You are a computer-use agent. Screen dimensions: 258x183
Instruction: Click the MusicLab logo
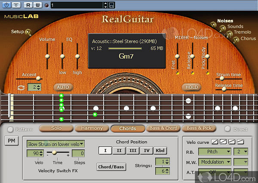pyautogui.click(x=21, y=16)
